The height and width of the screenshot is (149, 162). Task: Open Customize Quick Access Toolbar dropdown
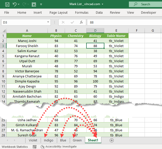(x=41, y=4)
